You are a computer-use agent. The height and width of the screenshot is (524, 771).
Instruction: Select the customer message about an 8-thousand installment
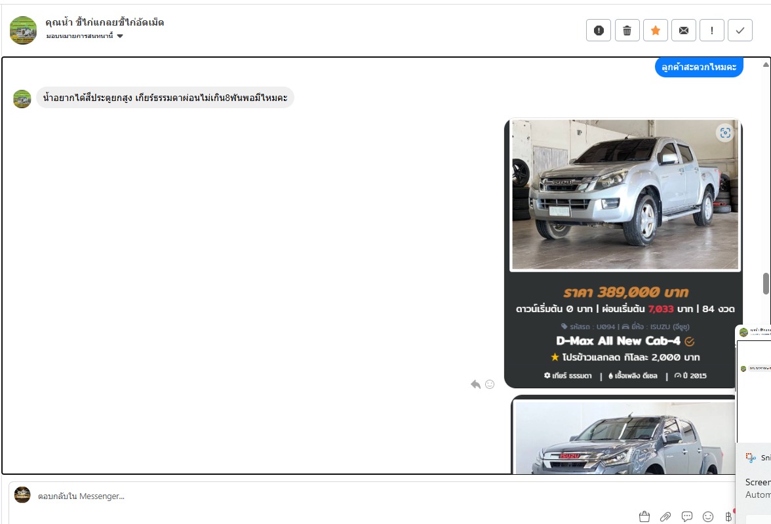165,98
